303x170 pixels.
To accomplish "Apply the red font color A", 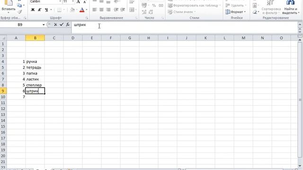I will click(82, 9).
